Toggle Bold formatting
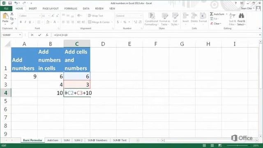263x148 pixels. [x=21, y=22]
